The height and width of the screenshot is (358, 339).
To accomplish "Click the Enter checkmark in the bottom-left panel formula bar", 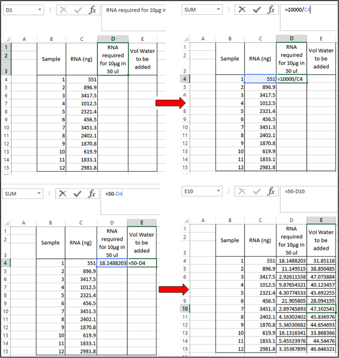I will click(x=77, y=194).
